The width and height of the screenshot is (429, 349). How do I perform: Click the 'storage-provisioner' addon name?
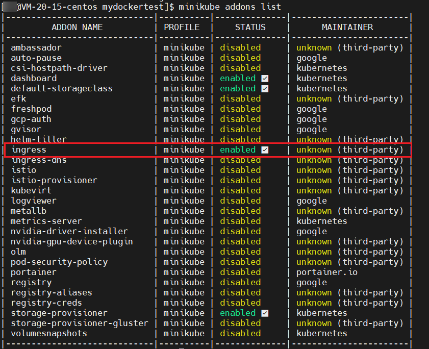tap(59, 313)
